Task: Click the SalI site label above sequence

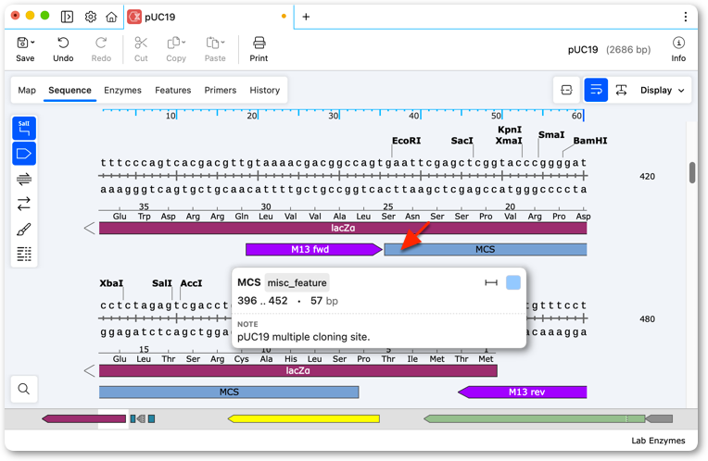Action: [162, 283]
